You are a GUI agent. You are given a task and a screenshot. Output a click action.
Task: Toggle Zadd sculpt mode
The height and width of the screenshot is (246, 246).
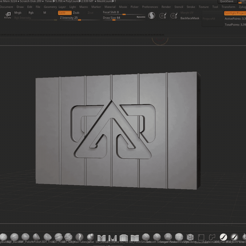65,13
